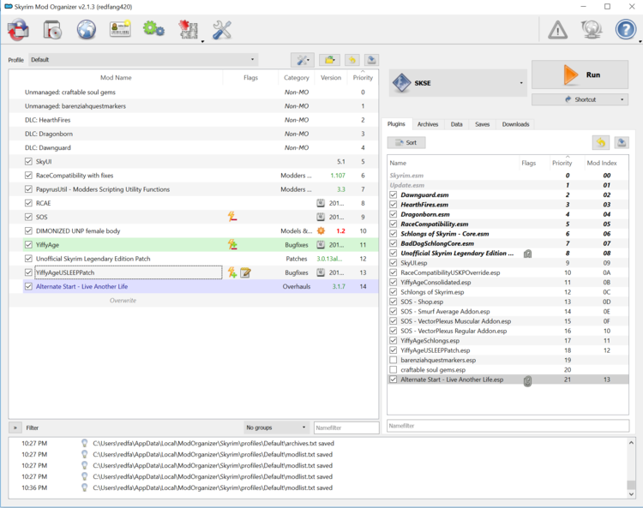
Task: Click the orange category icon on DIMONIZED UNP
Action: click(x=321, y=230)
